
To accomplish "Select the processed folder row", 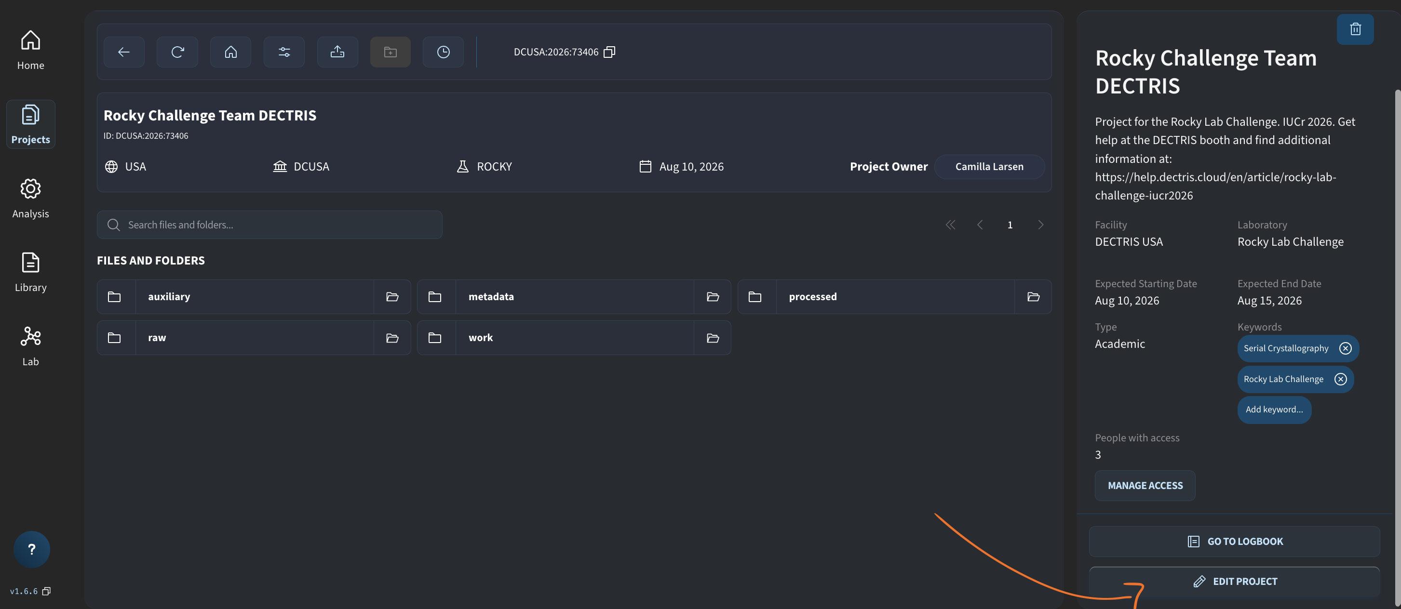I will (895, 297).
